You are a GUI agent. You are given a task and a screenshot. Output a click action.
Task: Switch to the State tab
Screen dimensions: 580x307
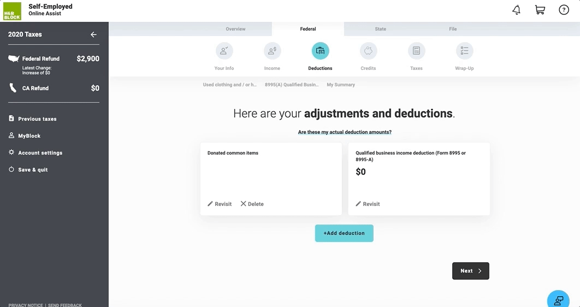click(x=380, y=29)
